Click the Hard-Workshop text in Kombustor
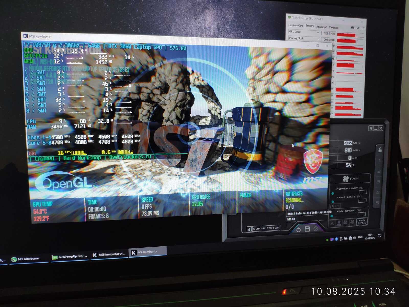 coord(82,158)
